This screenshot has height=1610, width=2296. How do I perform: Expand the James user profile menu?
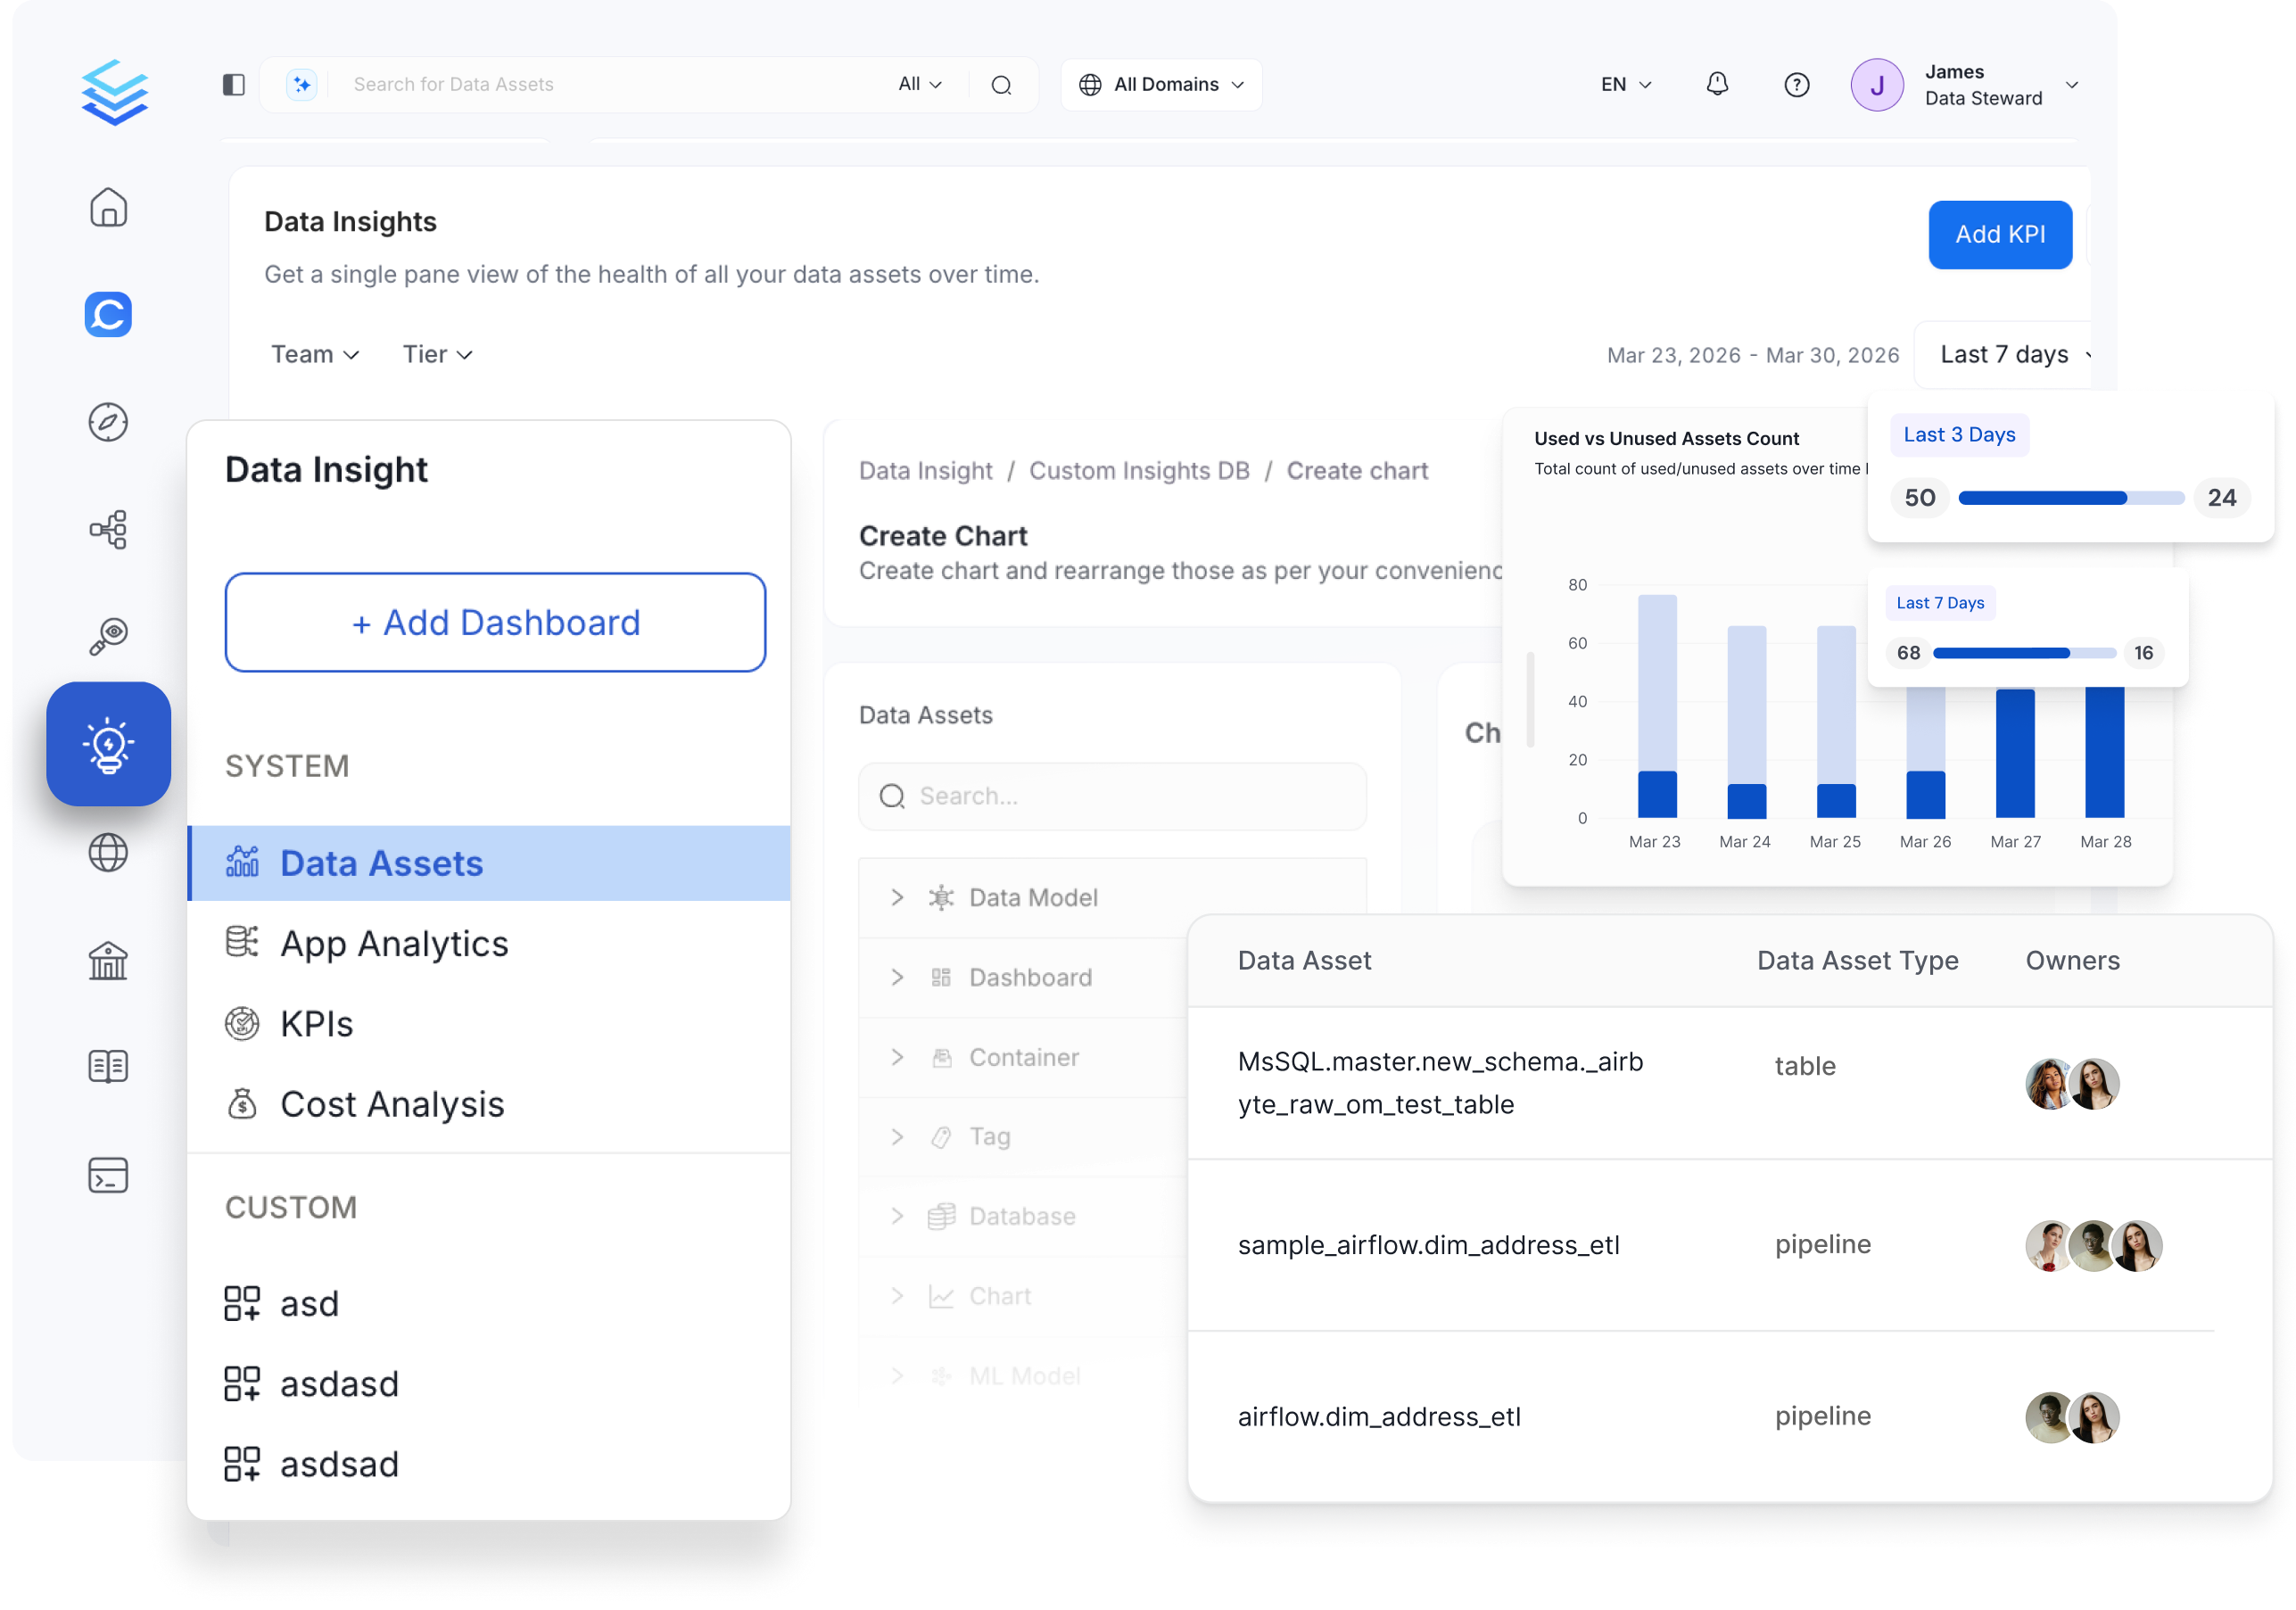(2072, 85)
